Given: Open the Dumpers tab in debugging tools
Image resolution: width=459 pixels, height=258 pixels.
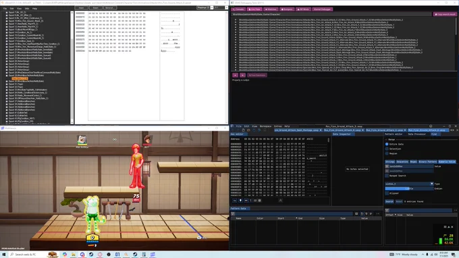Looking at the screenshot, I should (287, 9).
